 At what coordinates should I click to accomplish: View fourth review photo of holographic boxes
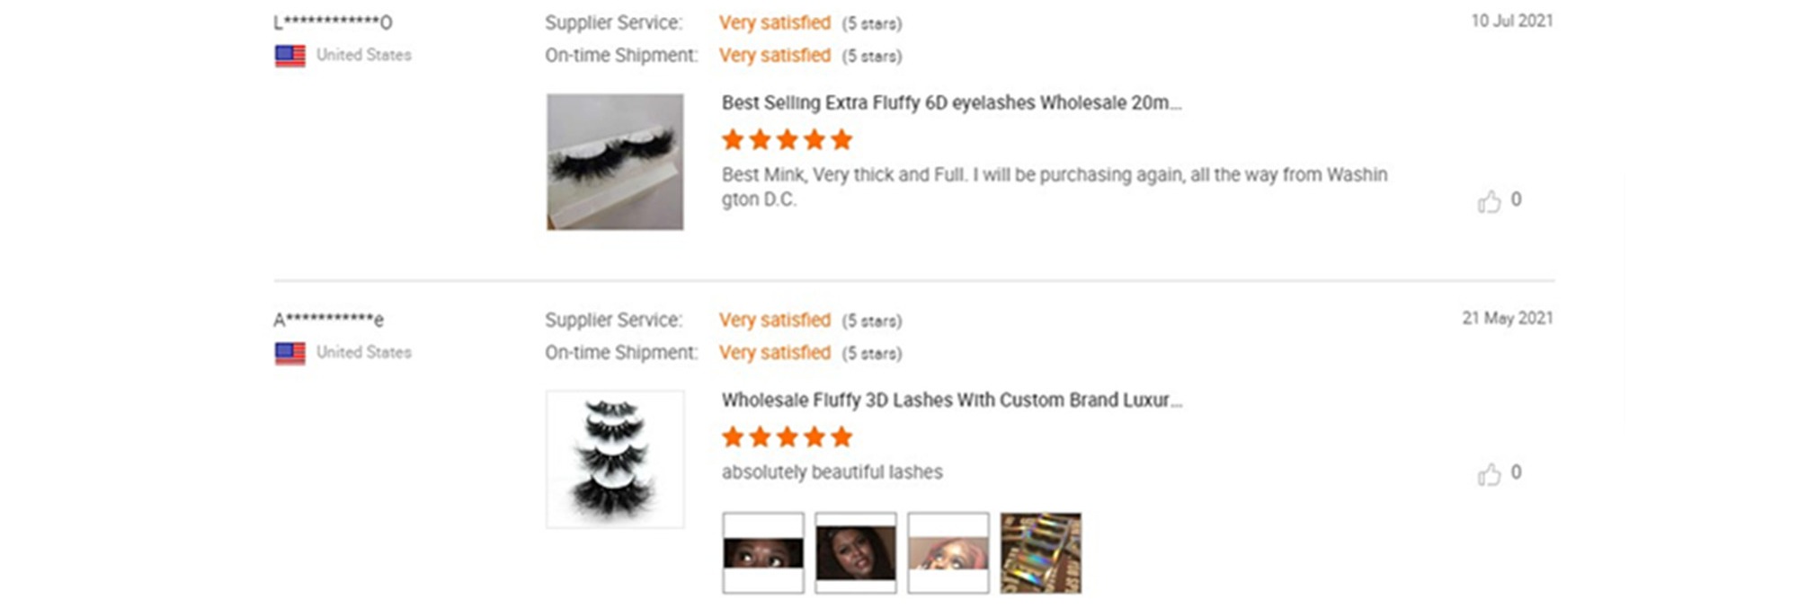tap(1041, 553)
